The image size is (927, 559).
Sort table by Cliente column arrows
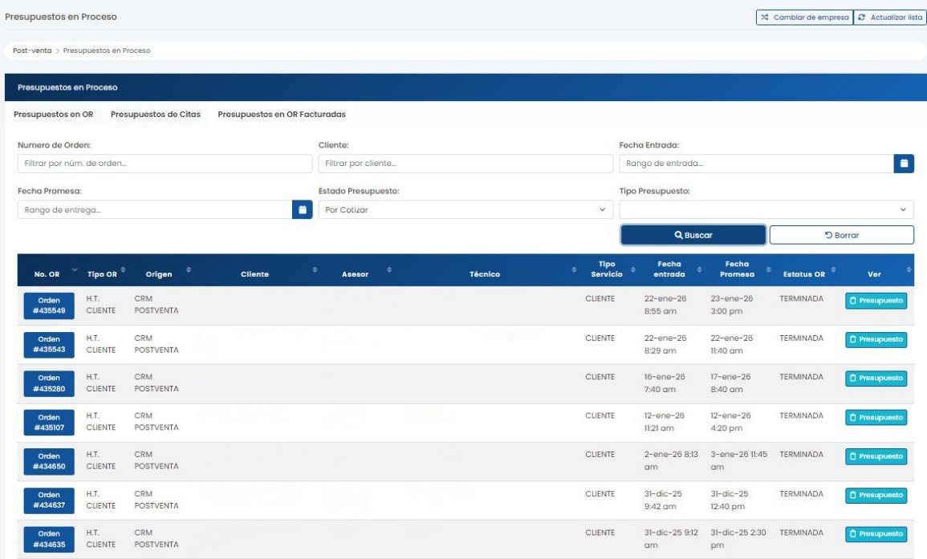(x=315, y=270)
